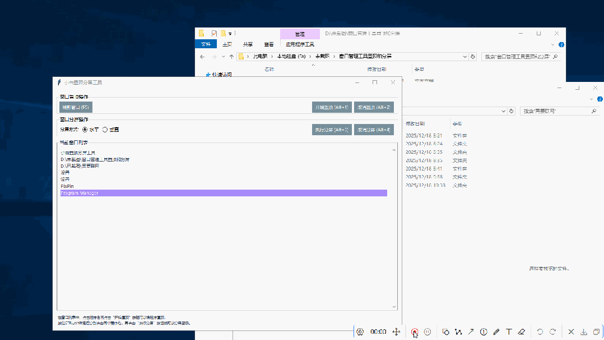Image resolution: width=604 pixels, height=340 pixels.
Task: Refresh the 窗口管理工具置顶和分屏 Explorer window
Action: 473,57
